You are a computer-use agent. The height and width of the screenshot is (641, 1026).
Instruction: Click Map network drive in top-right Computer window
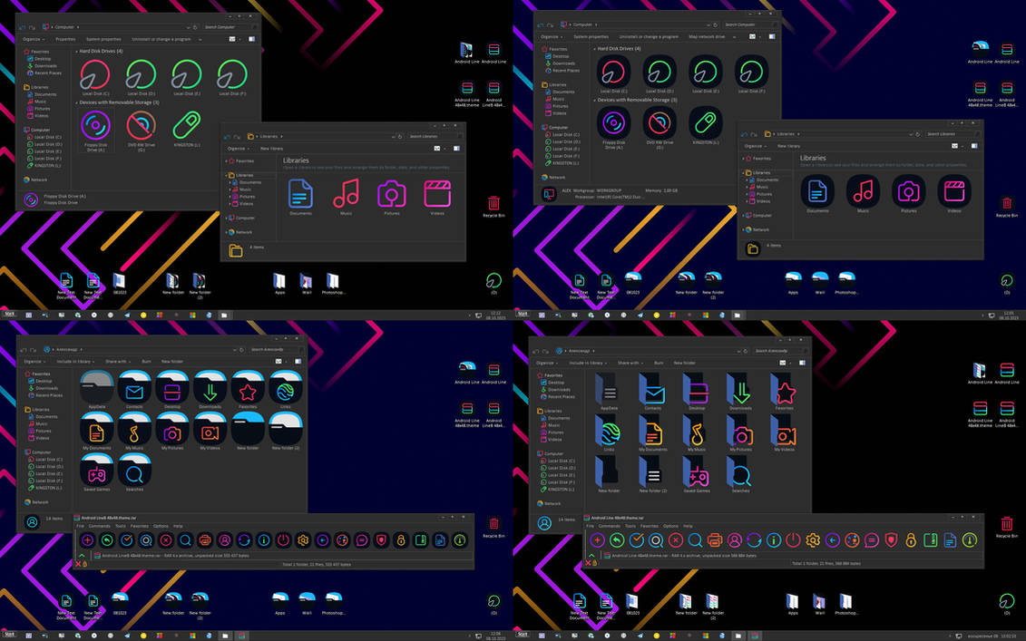tap(707, 36)
